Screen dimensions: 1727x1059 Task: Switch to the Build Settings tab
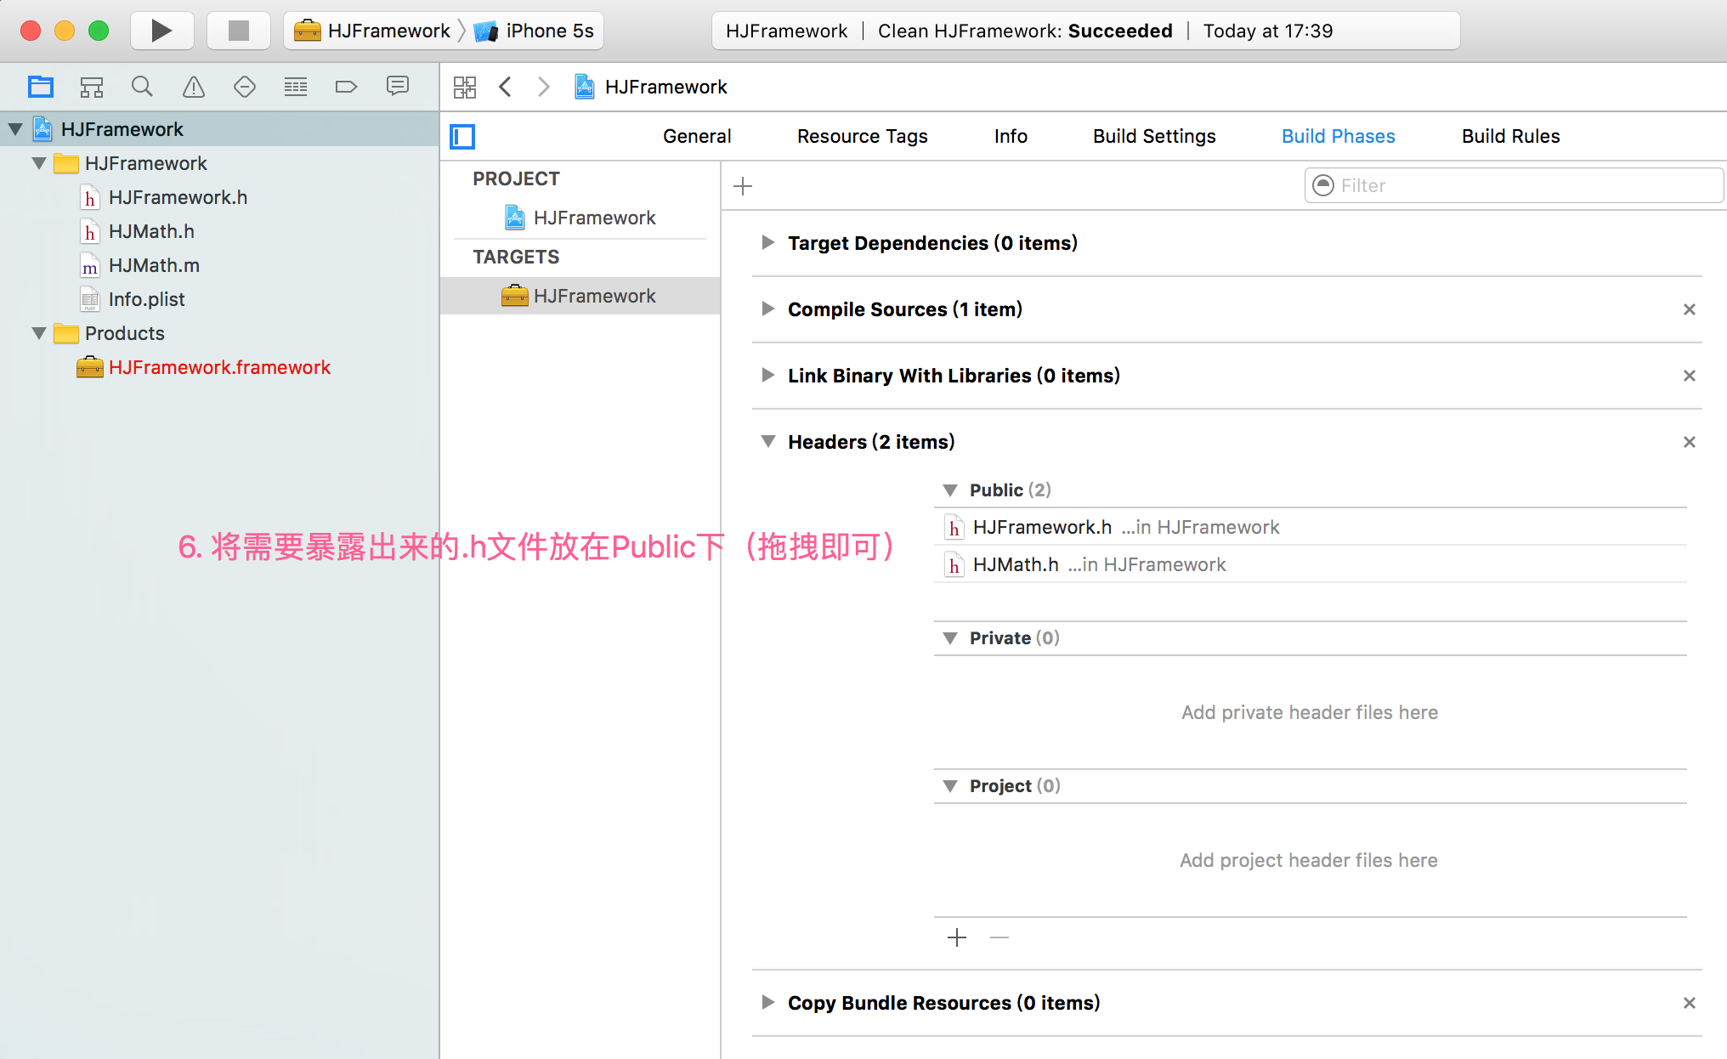(1154, 136)
